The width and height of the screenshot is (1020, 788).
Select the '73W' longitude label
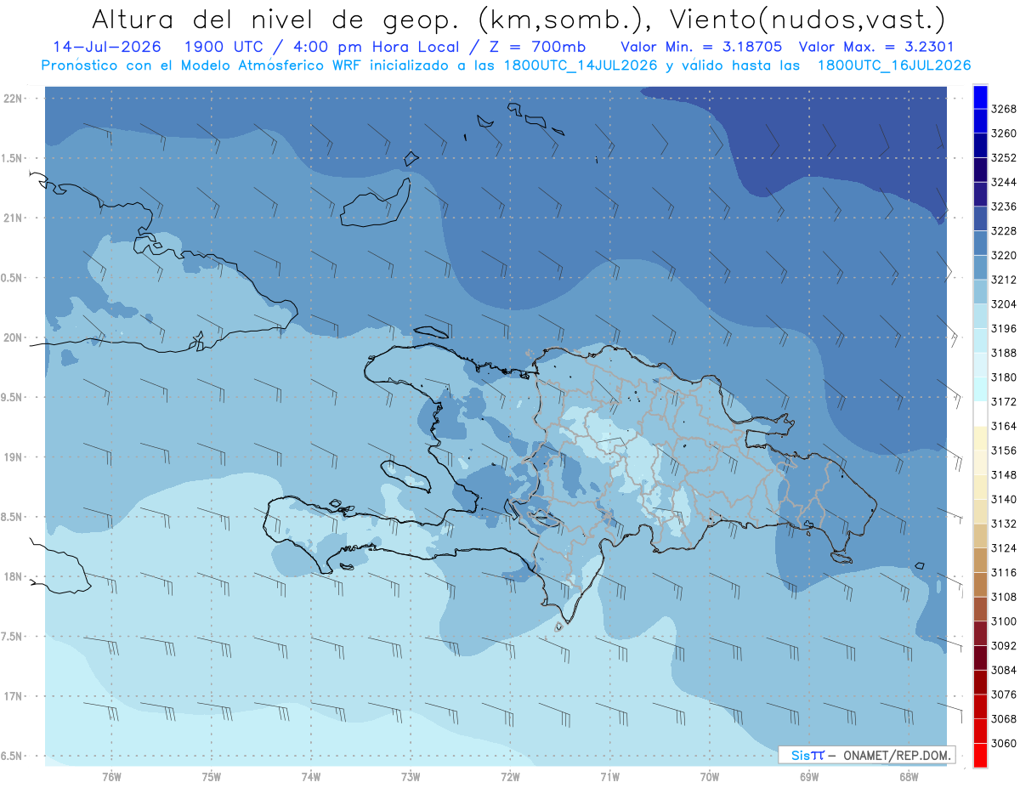click(411, 777)
